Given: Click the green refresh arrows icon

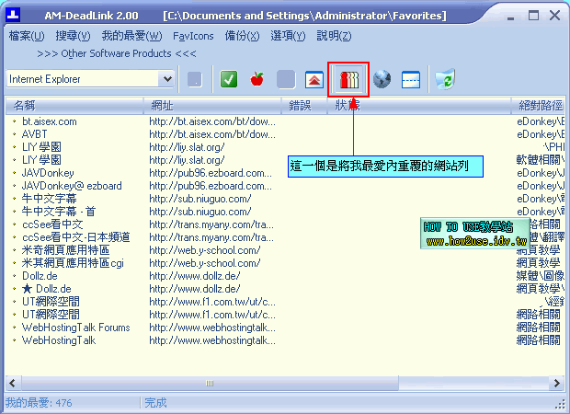Looking at the screenshot, I should 445,79.
